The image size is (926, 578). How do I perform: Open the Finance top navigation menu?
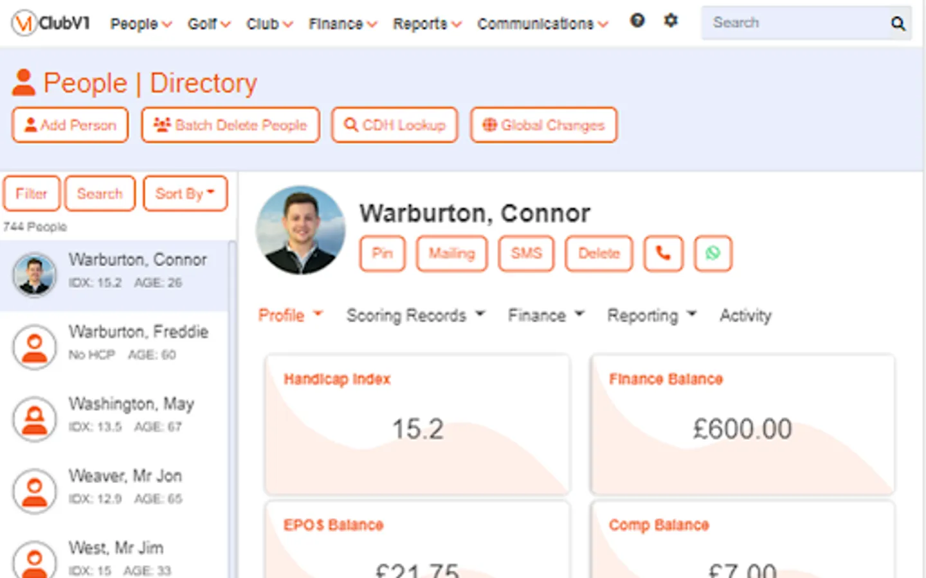click(343, 24)
